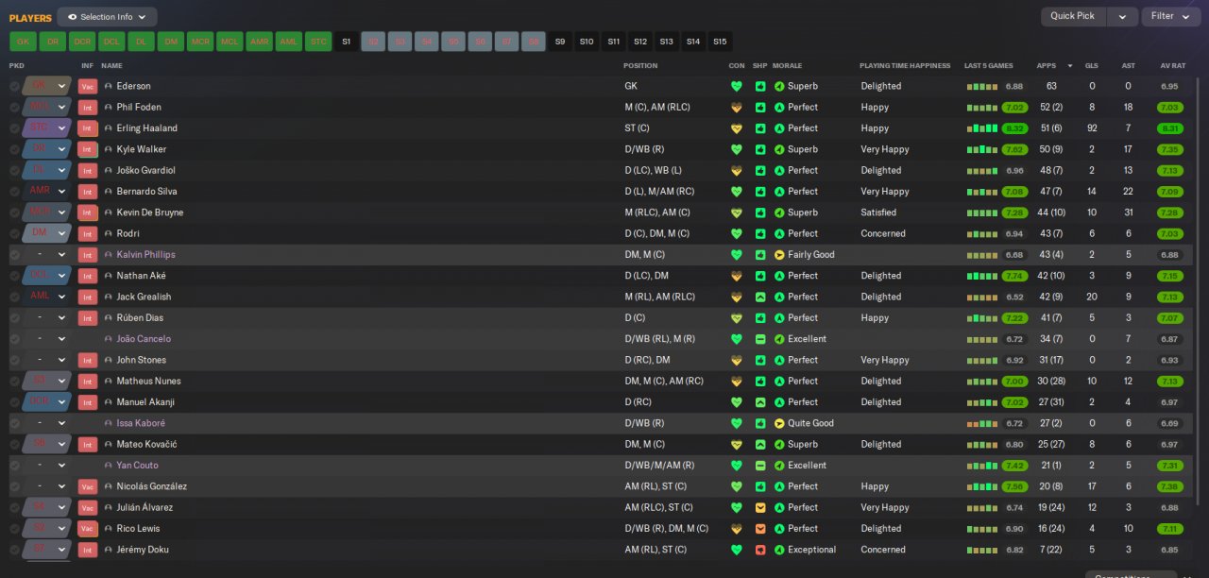Open the position dropdown for Issa Kaboré
Image resolution: width=1209 pixels, height=578 pixels.
(x=47, y=423)
